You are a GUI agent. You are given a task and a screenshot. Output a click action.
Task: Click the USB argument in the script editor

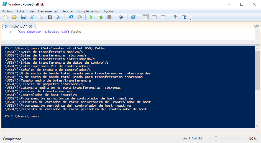coord(64,32)
